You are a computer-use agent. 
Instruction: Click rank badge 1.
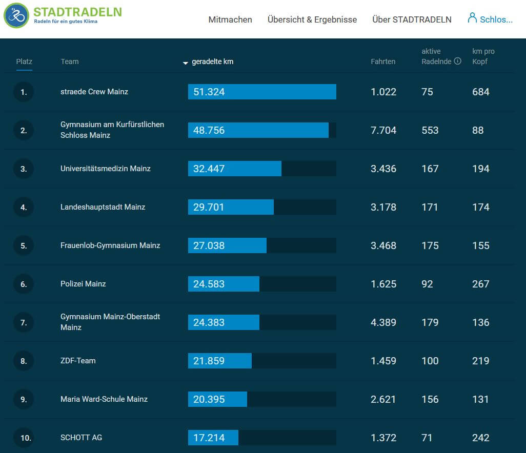tap(24, 92)
